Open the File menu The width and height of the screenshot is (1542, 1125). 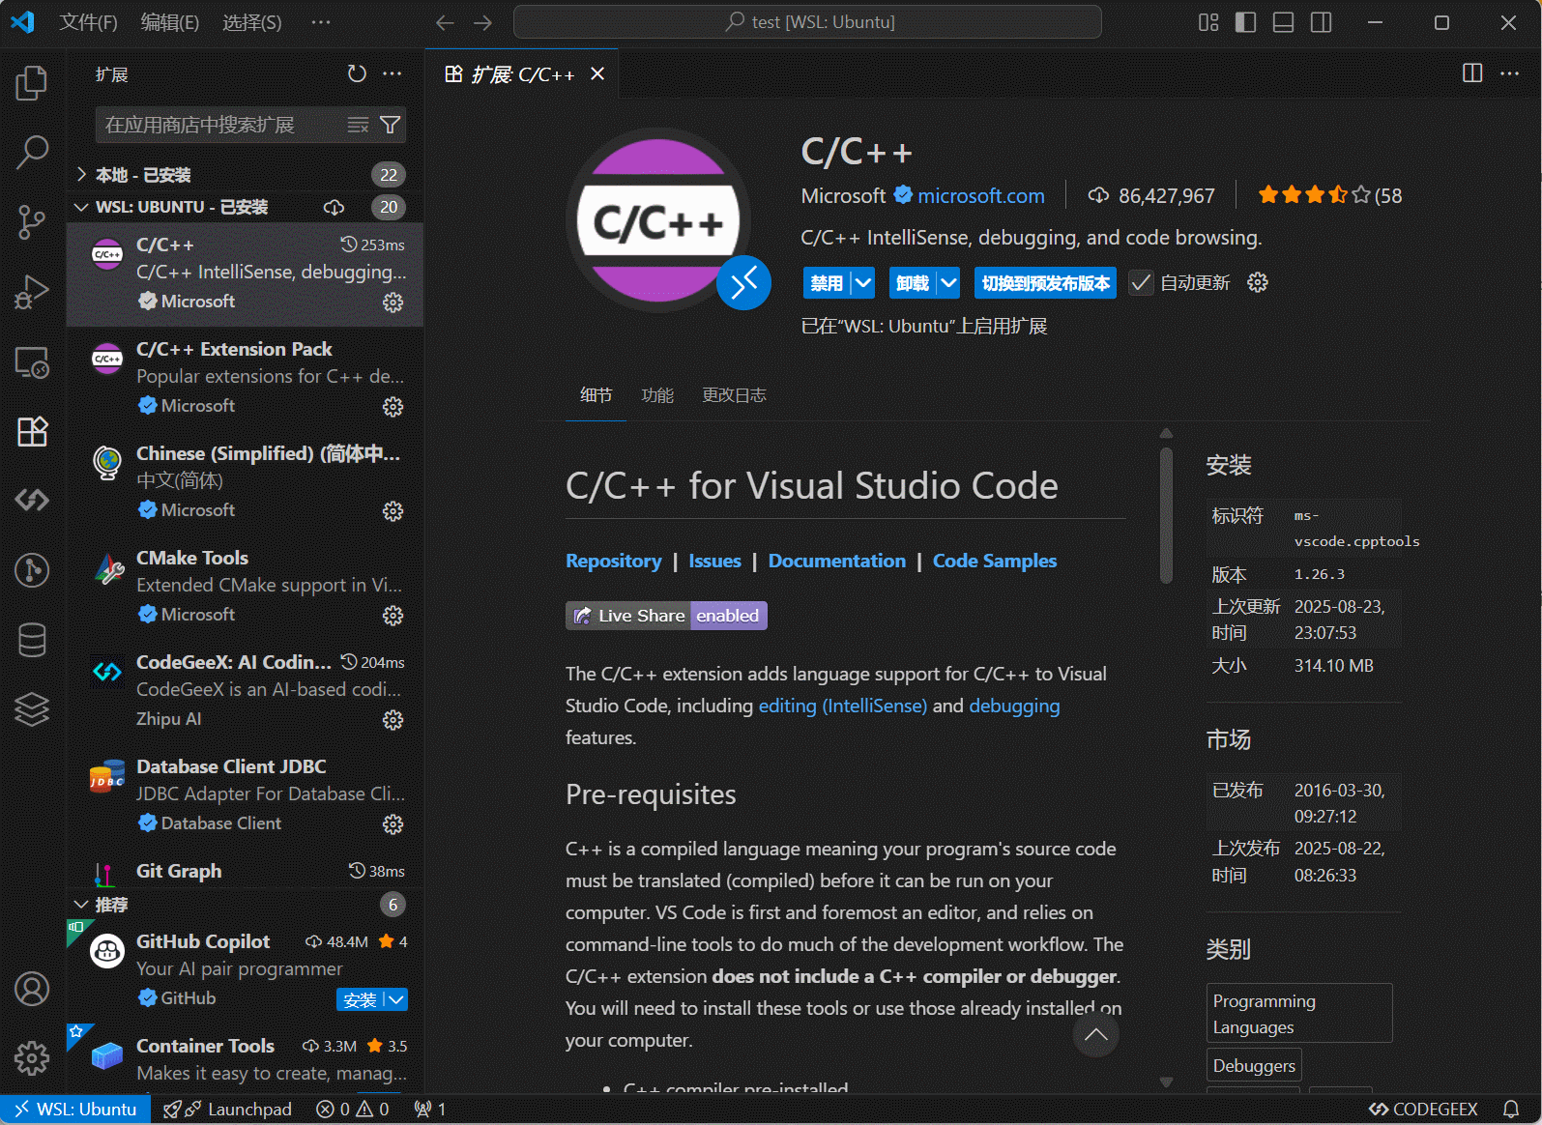click(x=88, y=22)
